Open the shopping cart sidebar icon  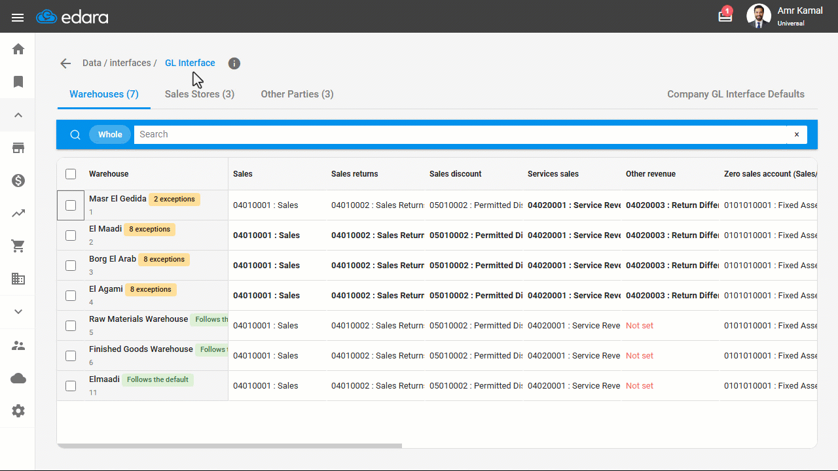point(18,246)
